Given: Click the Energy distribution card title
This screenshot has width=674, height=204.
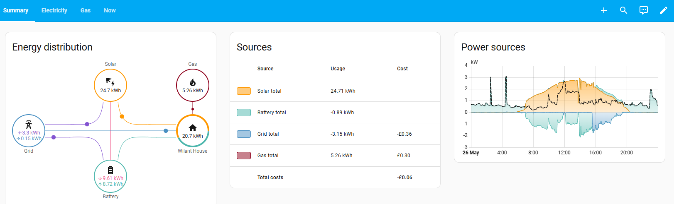Looking at the screenshot, I should pos(52,47).
